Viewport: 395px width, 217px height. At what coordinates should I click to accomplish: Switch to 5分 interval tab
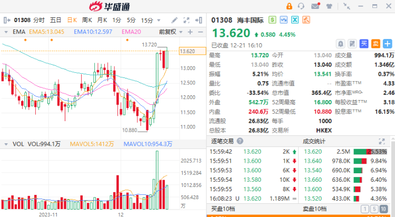(x=131, y=20)
